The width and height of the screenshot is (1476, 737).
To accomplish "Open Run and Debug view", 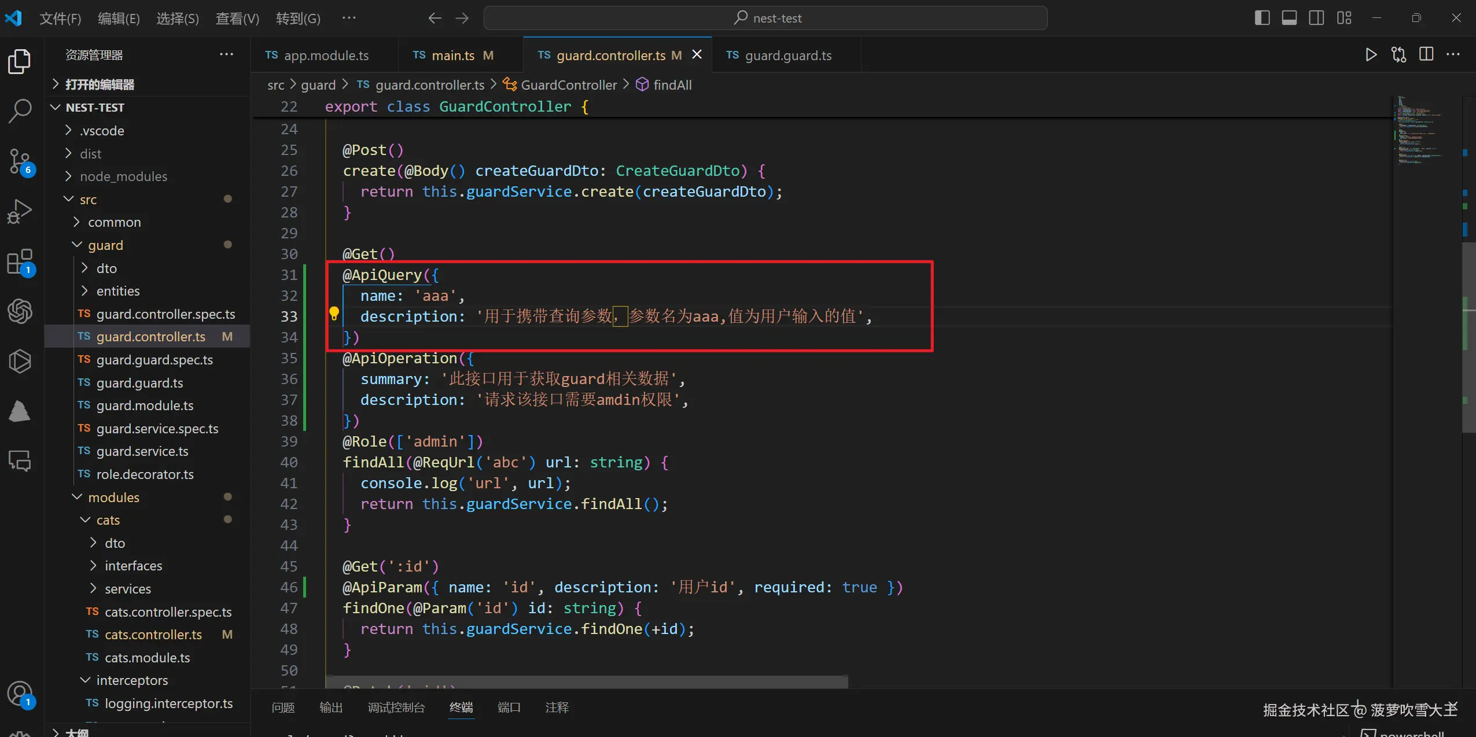I will click(x=20, y=211).
